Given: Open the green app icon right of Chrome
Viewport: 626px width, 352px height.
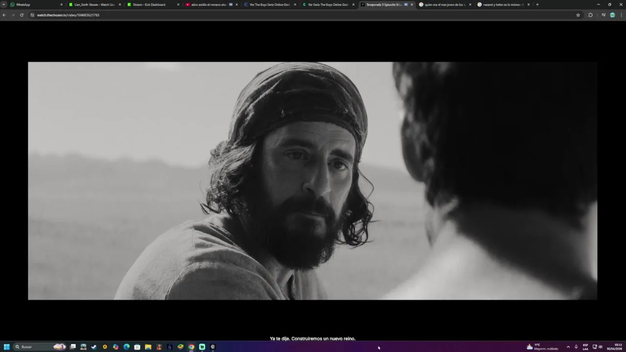Looking at the screenshot, I should (202, 347).
